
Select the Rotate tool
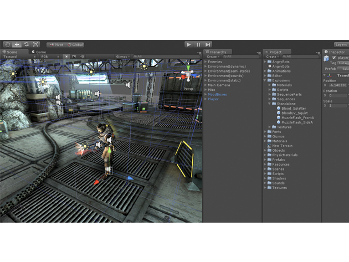(26, 44)
